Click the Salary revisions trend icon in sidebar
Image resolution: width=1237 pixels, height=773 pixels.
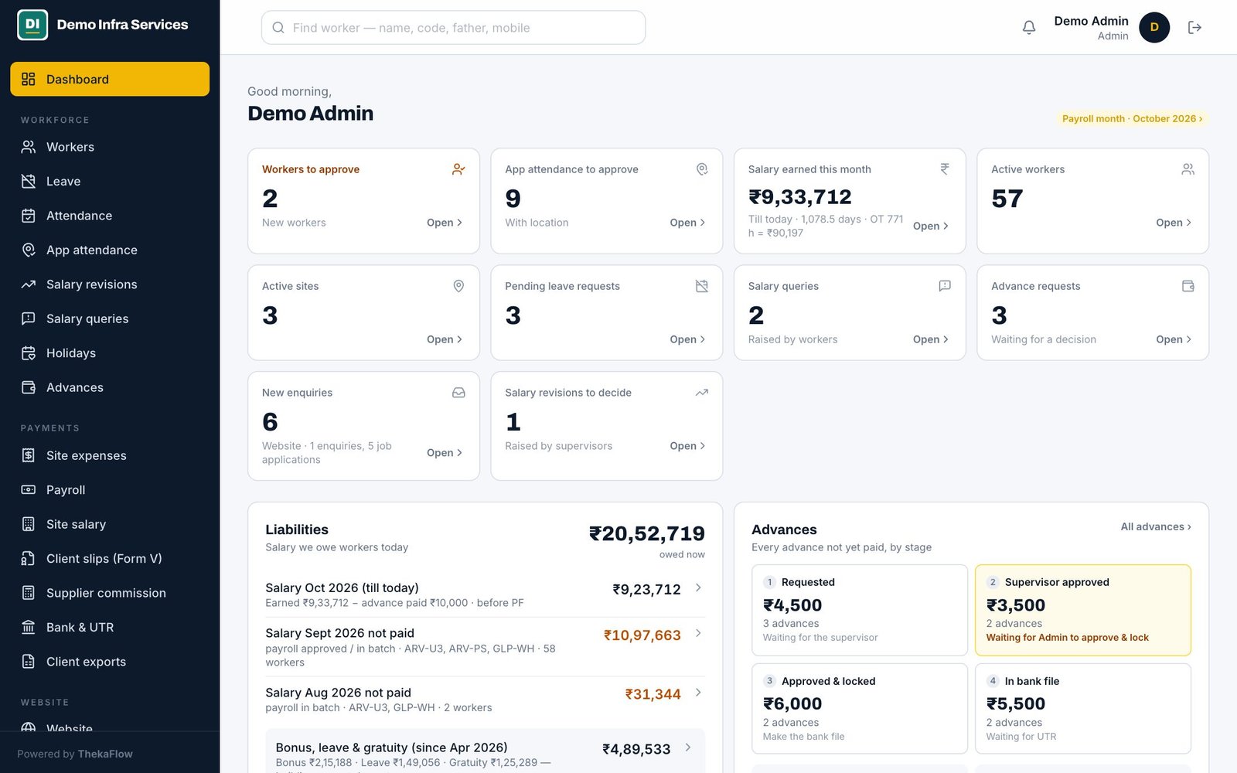coord(29,284)
